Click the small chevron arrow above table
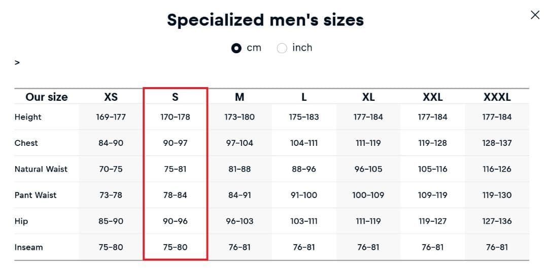Screen dimensions: 548x273 pyautogui.click(x=17, y=63)
